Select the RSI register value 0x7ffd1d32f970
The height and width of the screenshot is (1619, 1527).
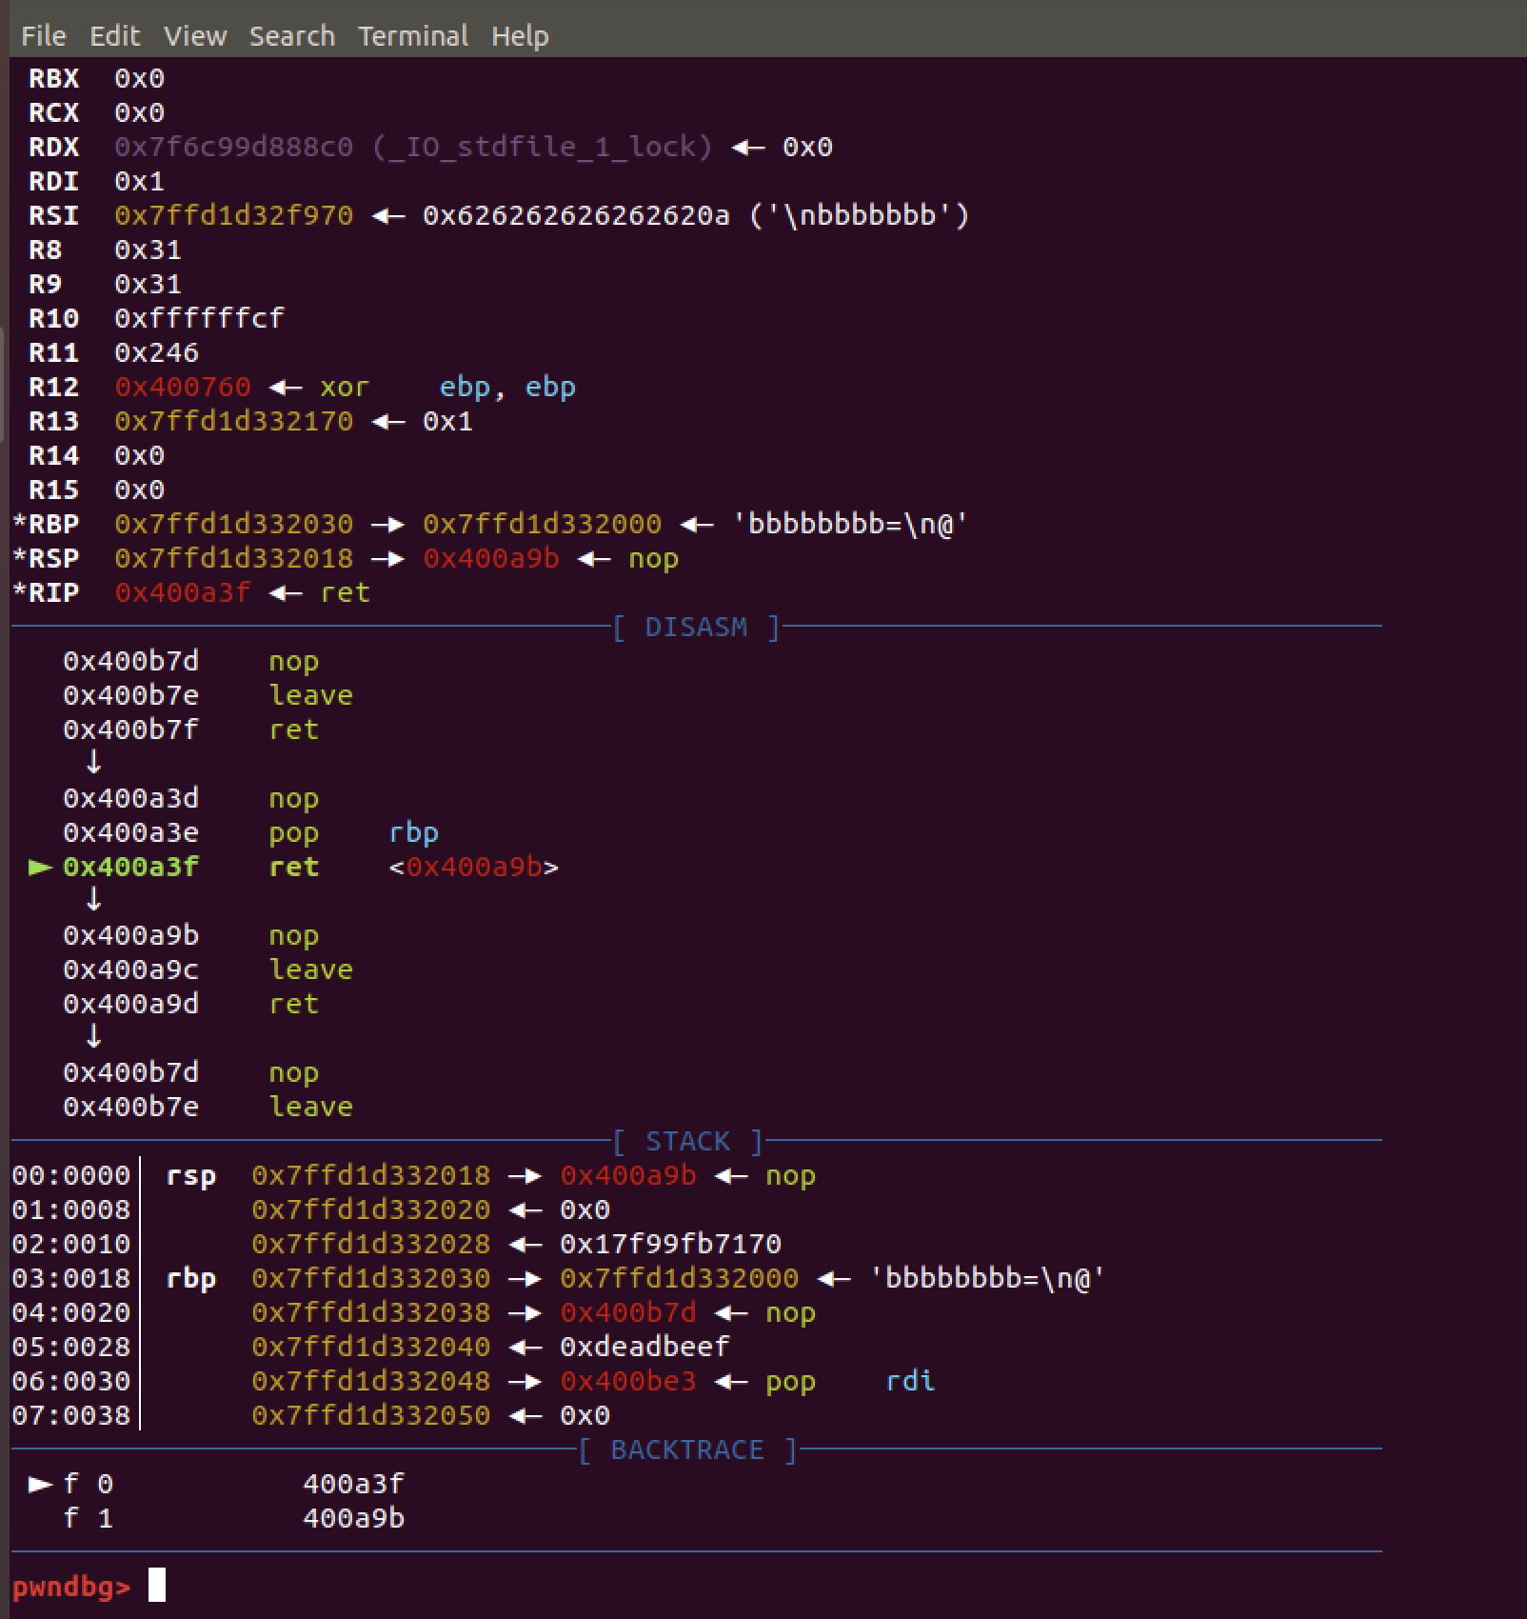pos(232,215)
